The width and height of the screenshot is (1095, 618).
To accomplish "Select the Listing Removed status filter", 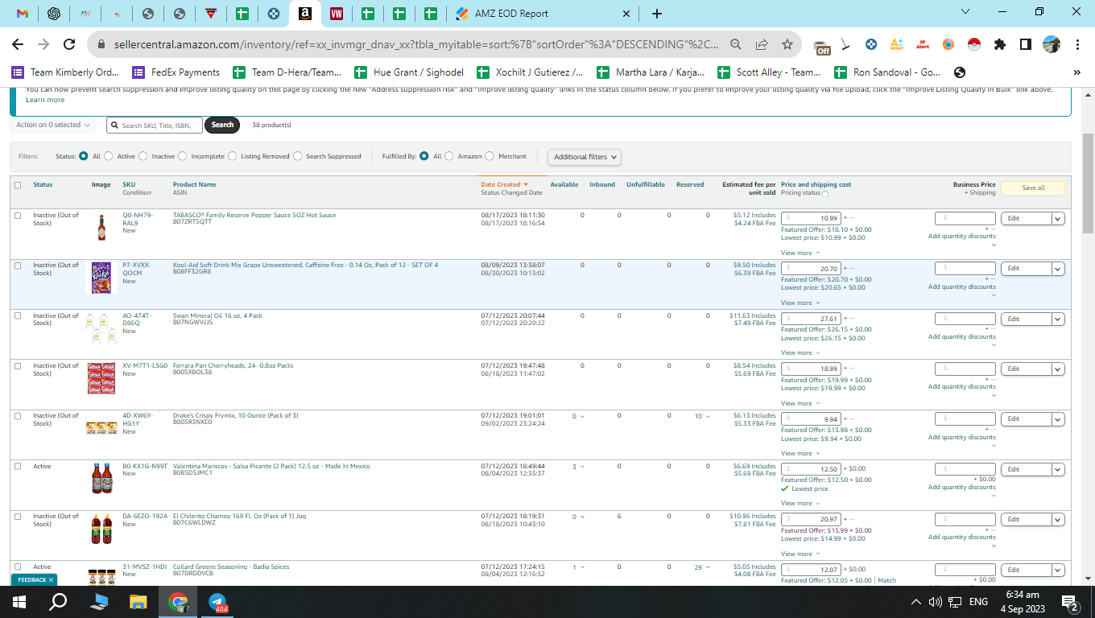I will (x=233, y=156).
